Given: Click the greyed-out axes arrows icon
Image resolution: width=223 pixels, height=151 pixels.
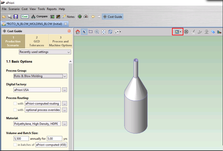Looking at the screenshot, I should (x=200, y=32).
